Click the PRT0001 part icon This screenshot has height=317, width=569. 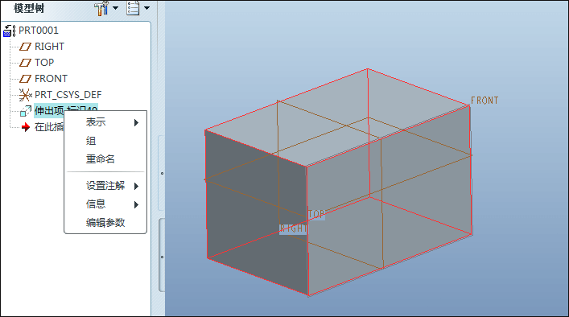[x=9, y=31]
